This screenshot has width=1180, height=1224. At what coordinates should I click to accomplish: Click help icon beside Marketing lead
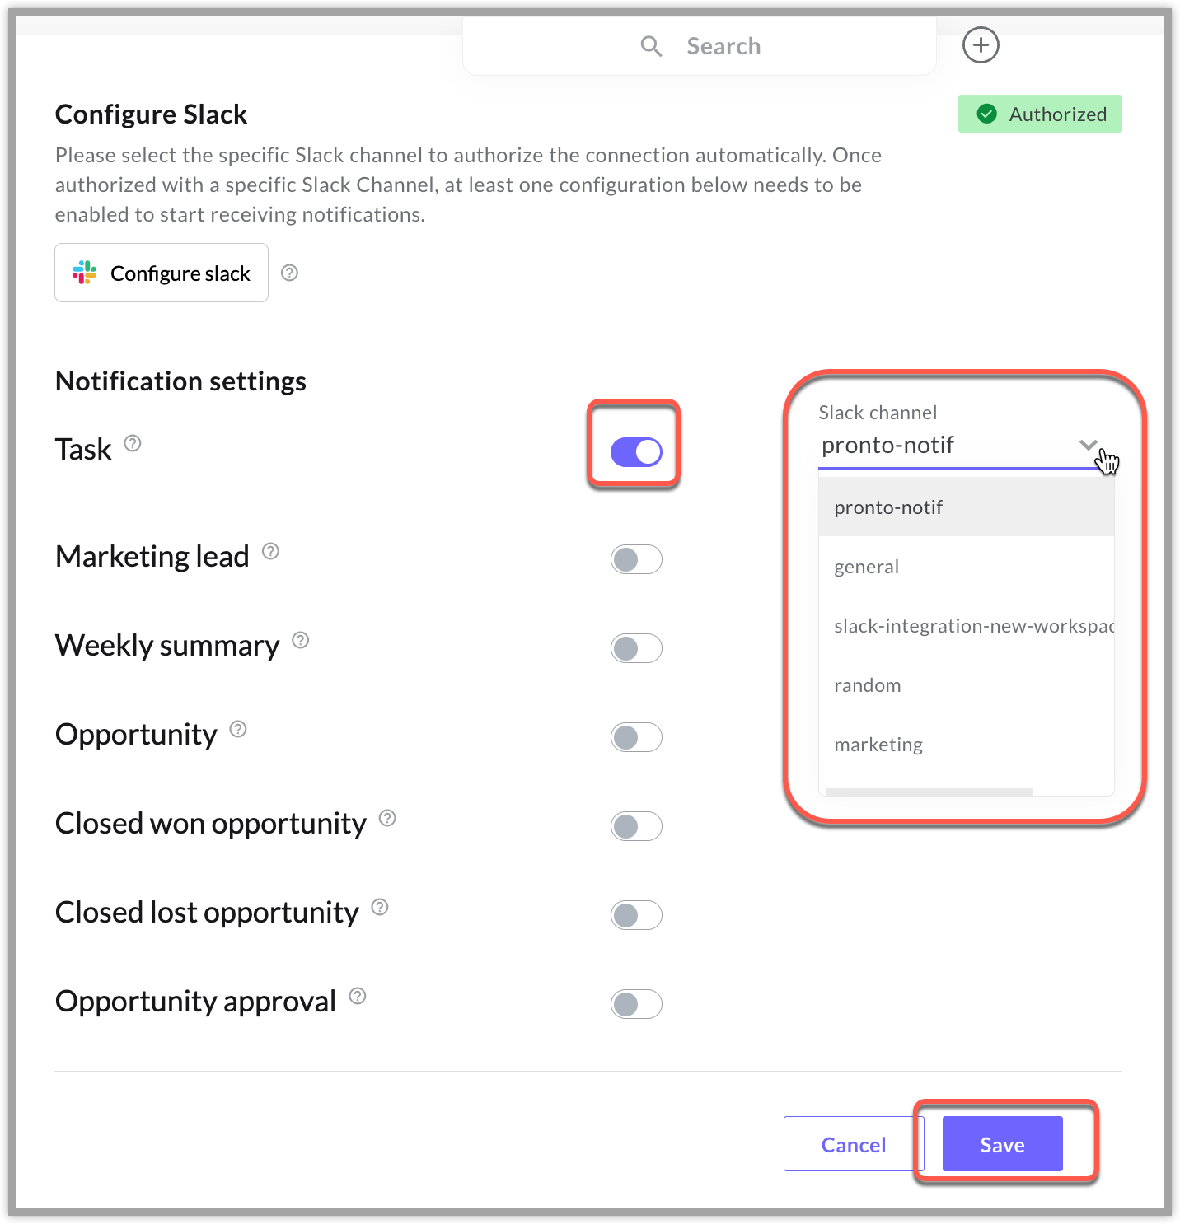(x=270, y=551)
